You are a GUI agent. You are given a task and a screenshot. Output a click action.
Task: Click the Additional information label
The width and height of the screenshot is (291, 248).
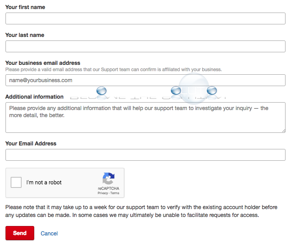(35, 97)
